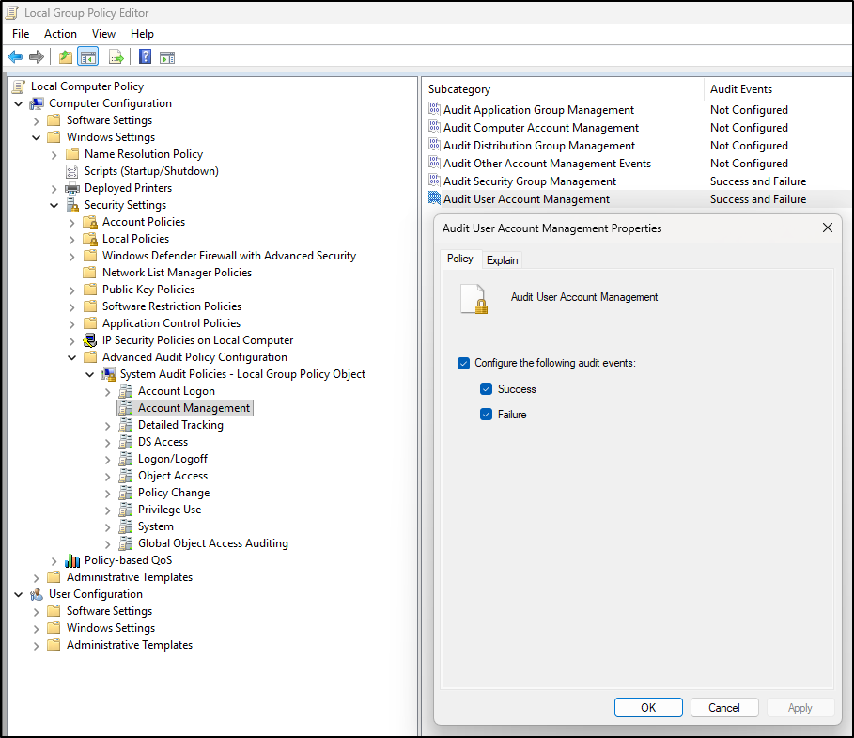Click the Global Object Access Auditing icon

[x=126, y=543]
